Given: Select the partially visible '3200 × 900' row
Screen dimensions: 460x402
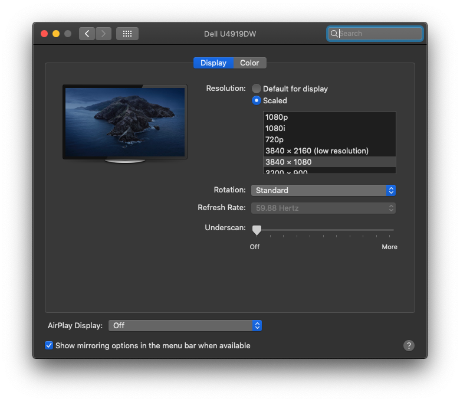Looking at the screenshot, I should 330,171.
